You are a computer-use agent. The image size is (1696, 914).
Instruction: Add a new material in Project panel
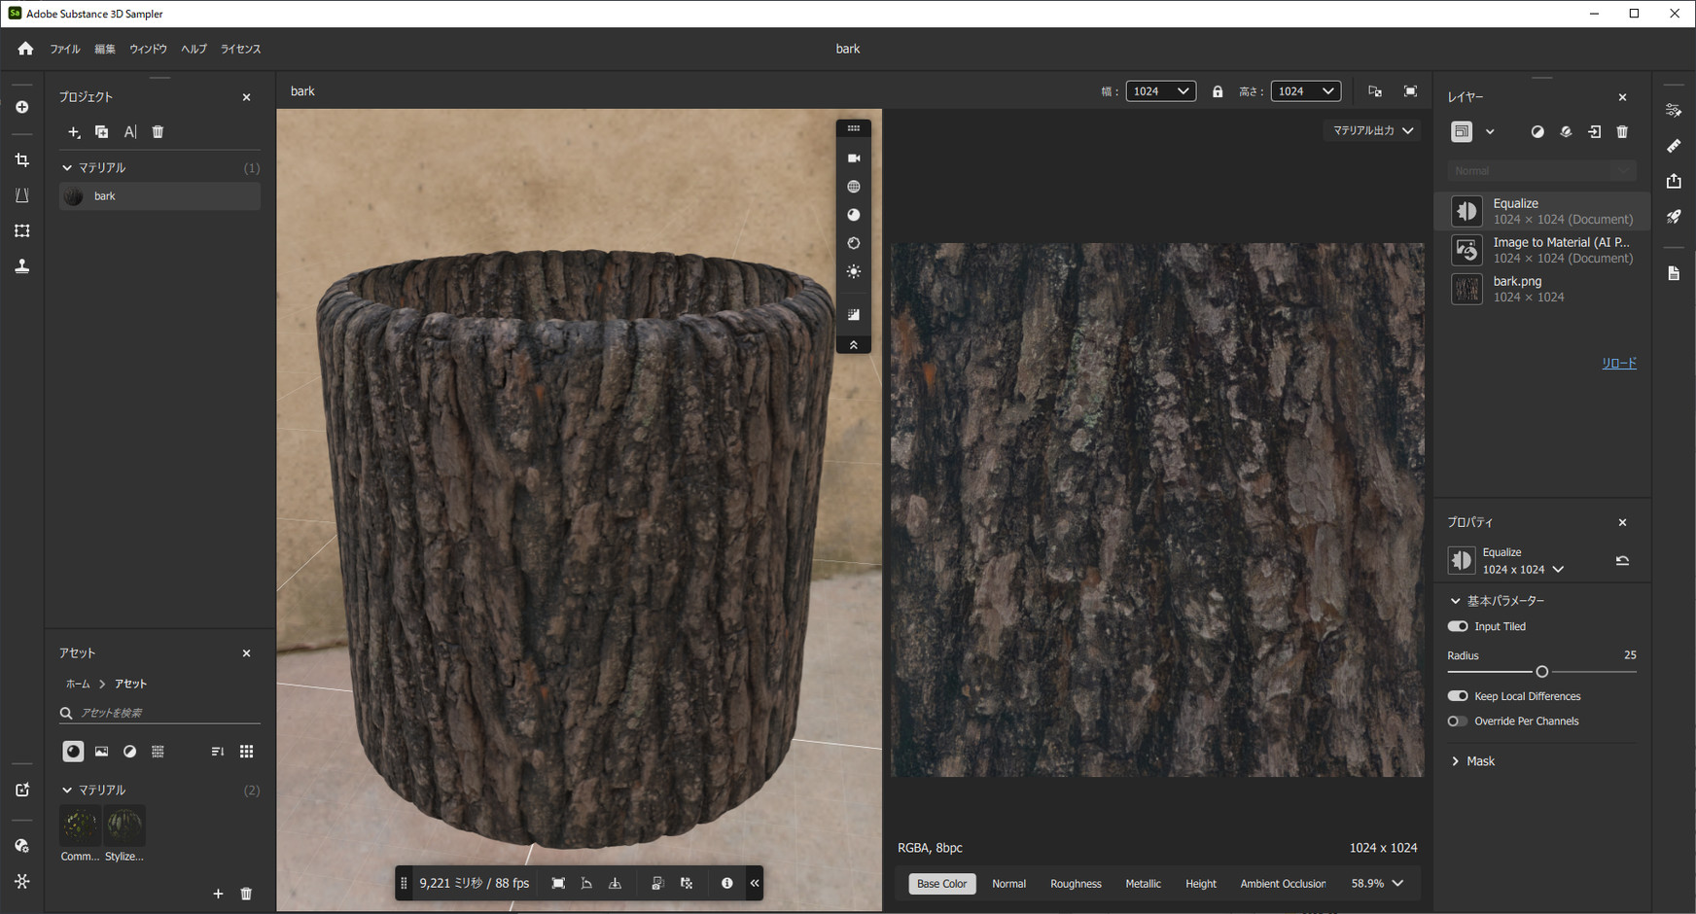tap(74, 132)
